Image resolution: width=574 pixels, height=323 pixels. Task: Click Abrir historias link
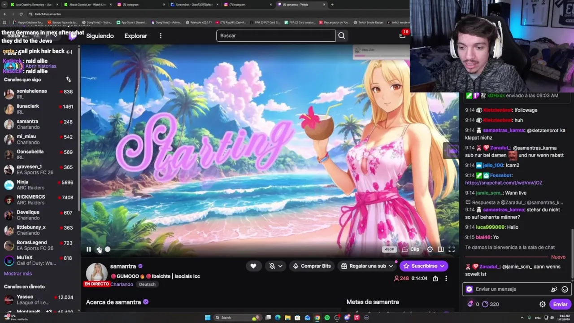(41, 66)
